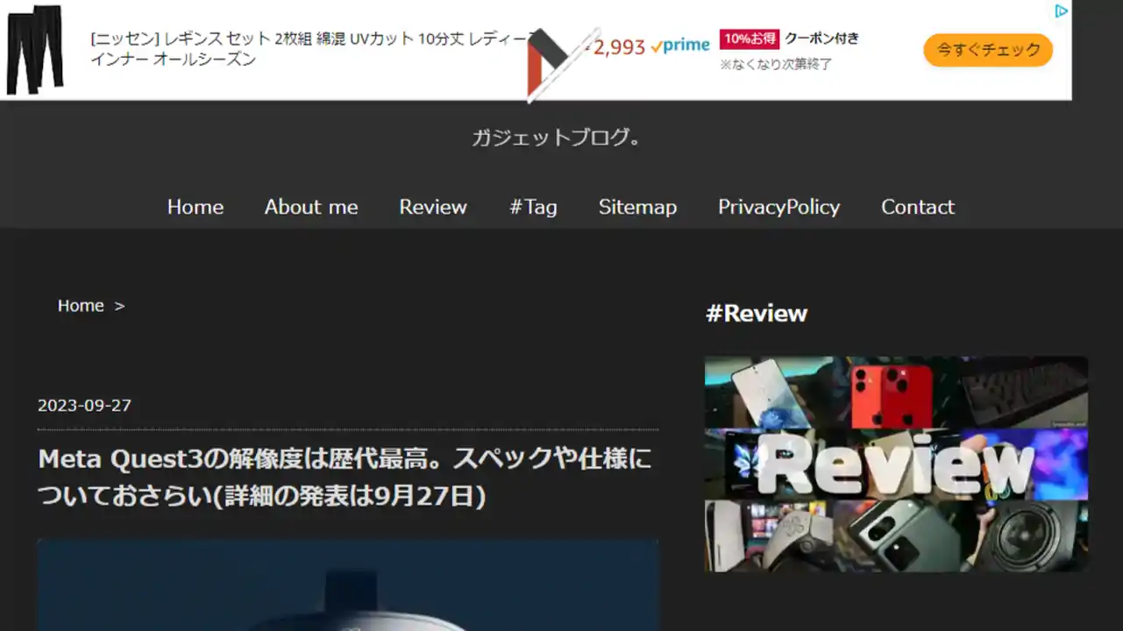Screen dimensions: 1123x631
Task: Click the 2023-09-27 post date
Action: pyautogui.click(x=84, y=406)
